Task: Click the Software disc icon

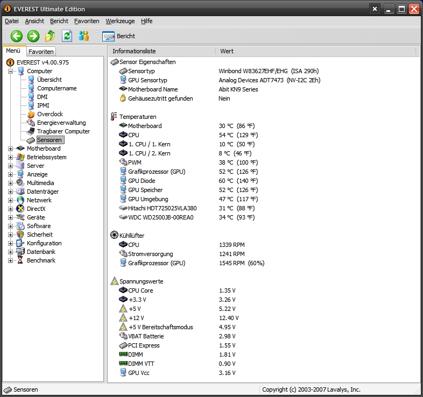Action: pos(20,226)
